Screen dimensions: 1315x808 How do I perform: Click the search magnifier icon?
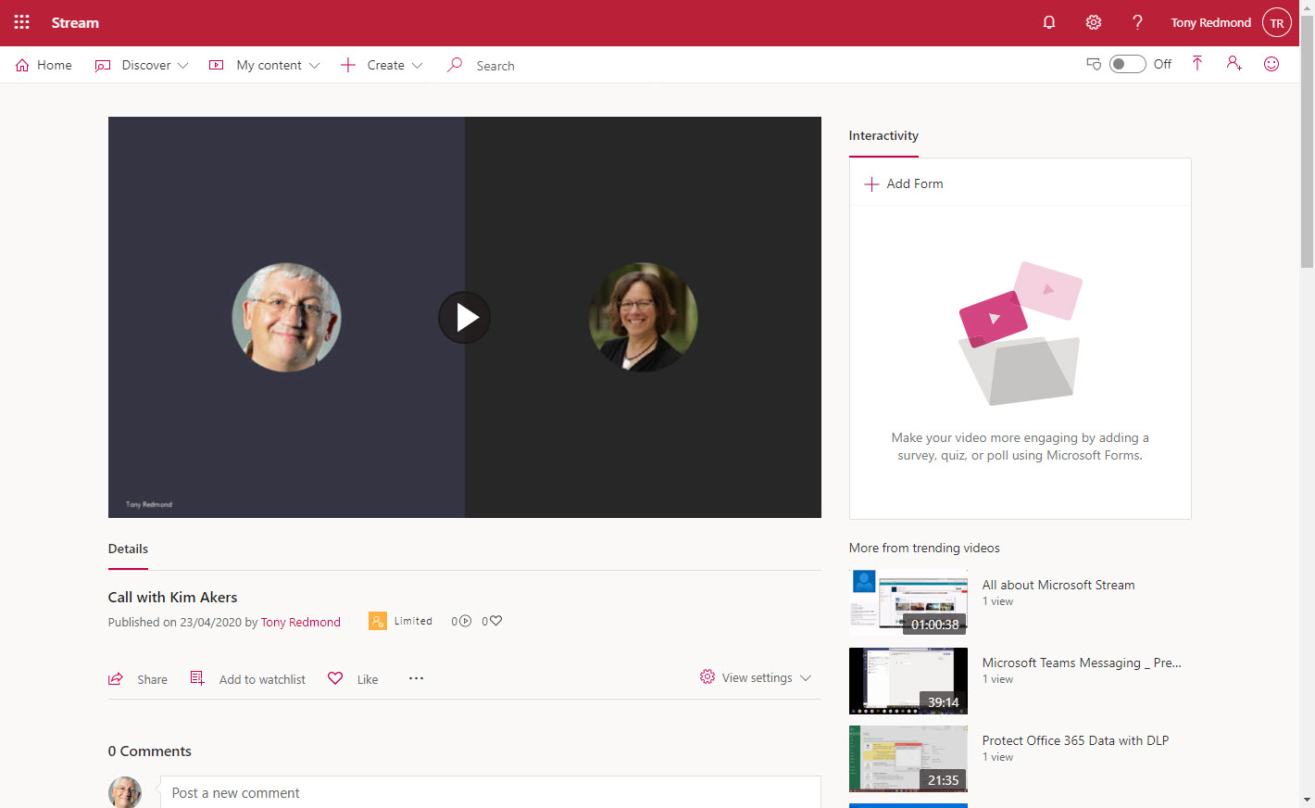click(455, 65)
